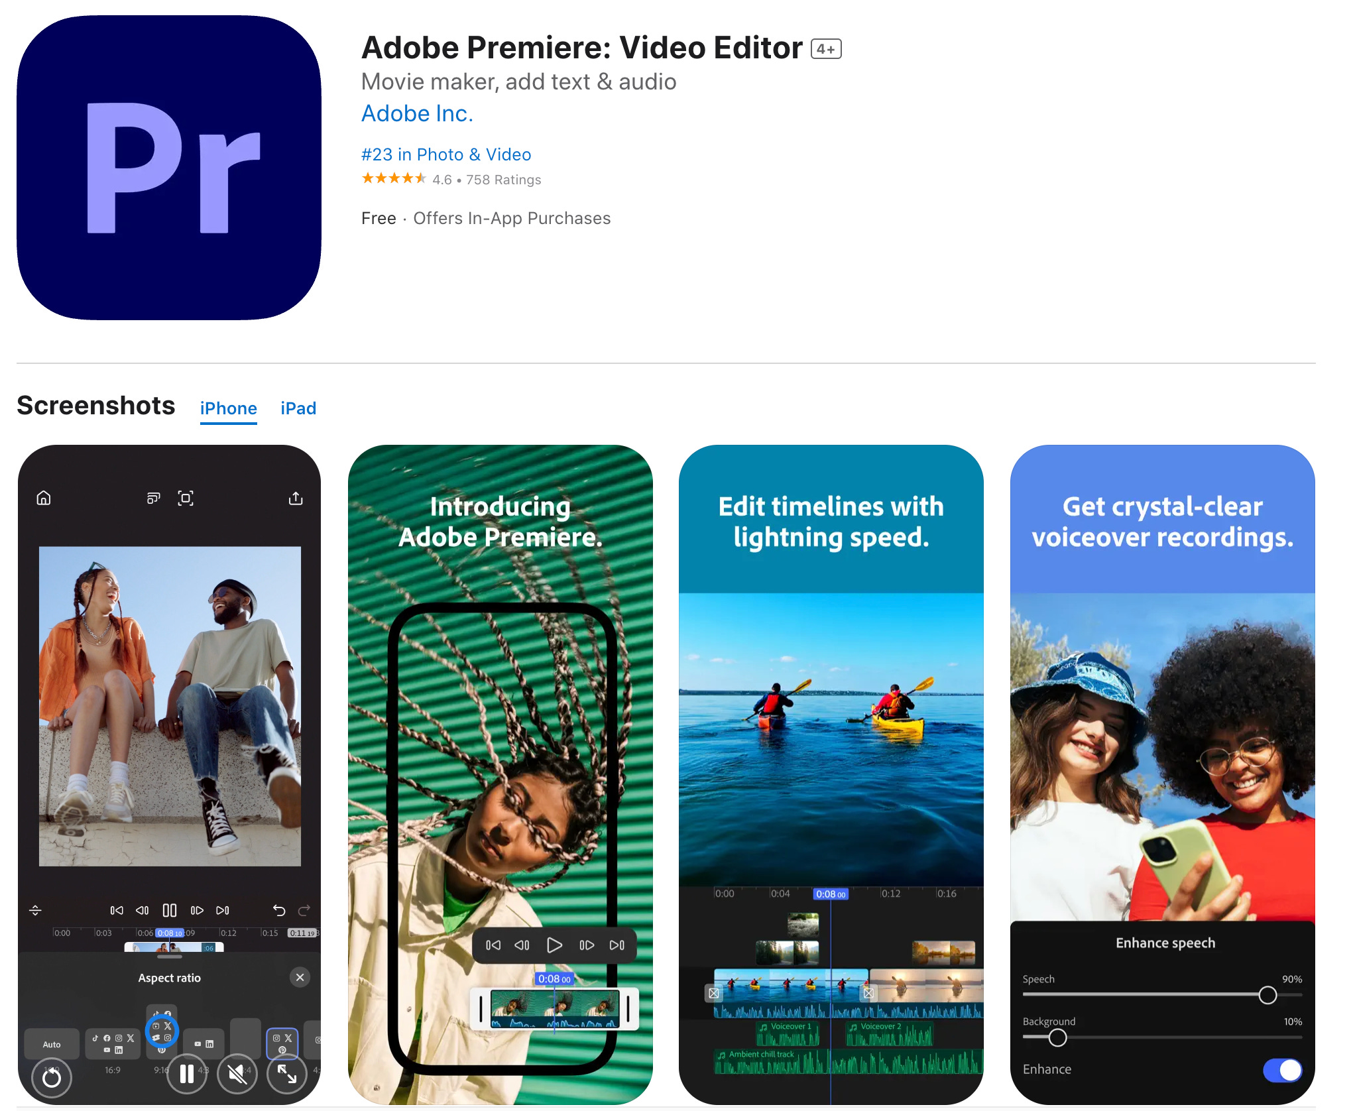The width and height of the screenshot is (1355, 1111).
Task: Close the Aspect ratio panel
Action: [300, 977]
